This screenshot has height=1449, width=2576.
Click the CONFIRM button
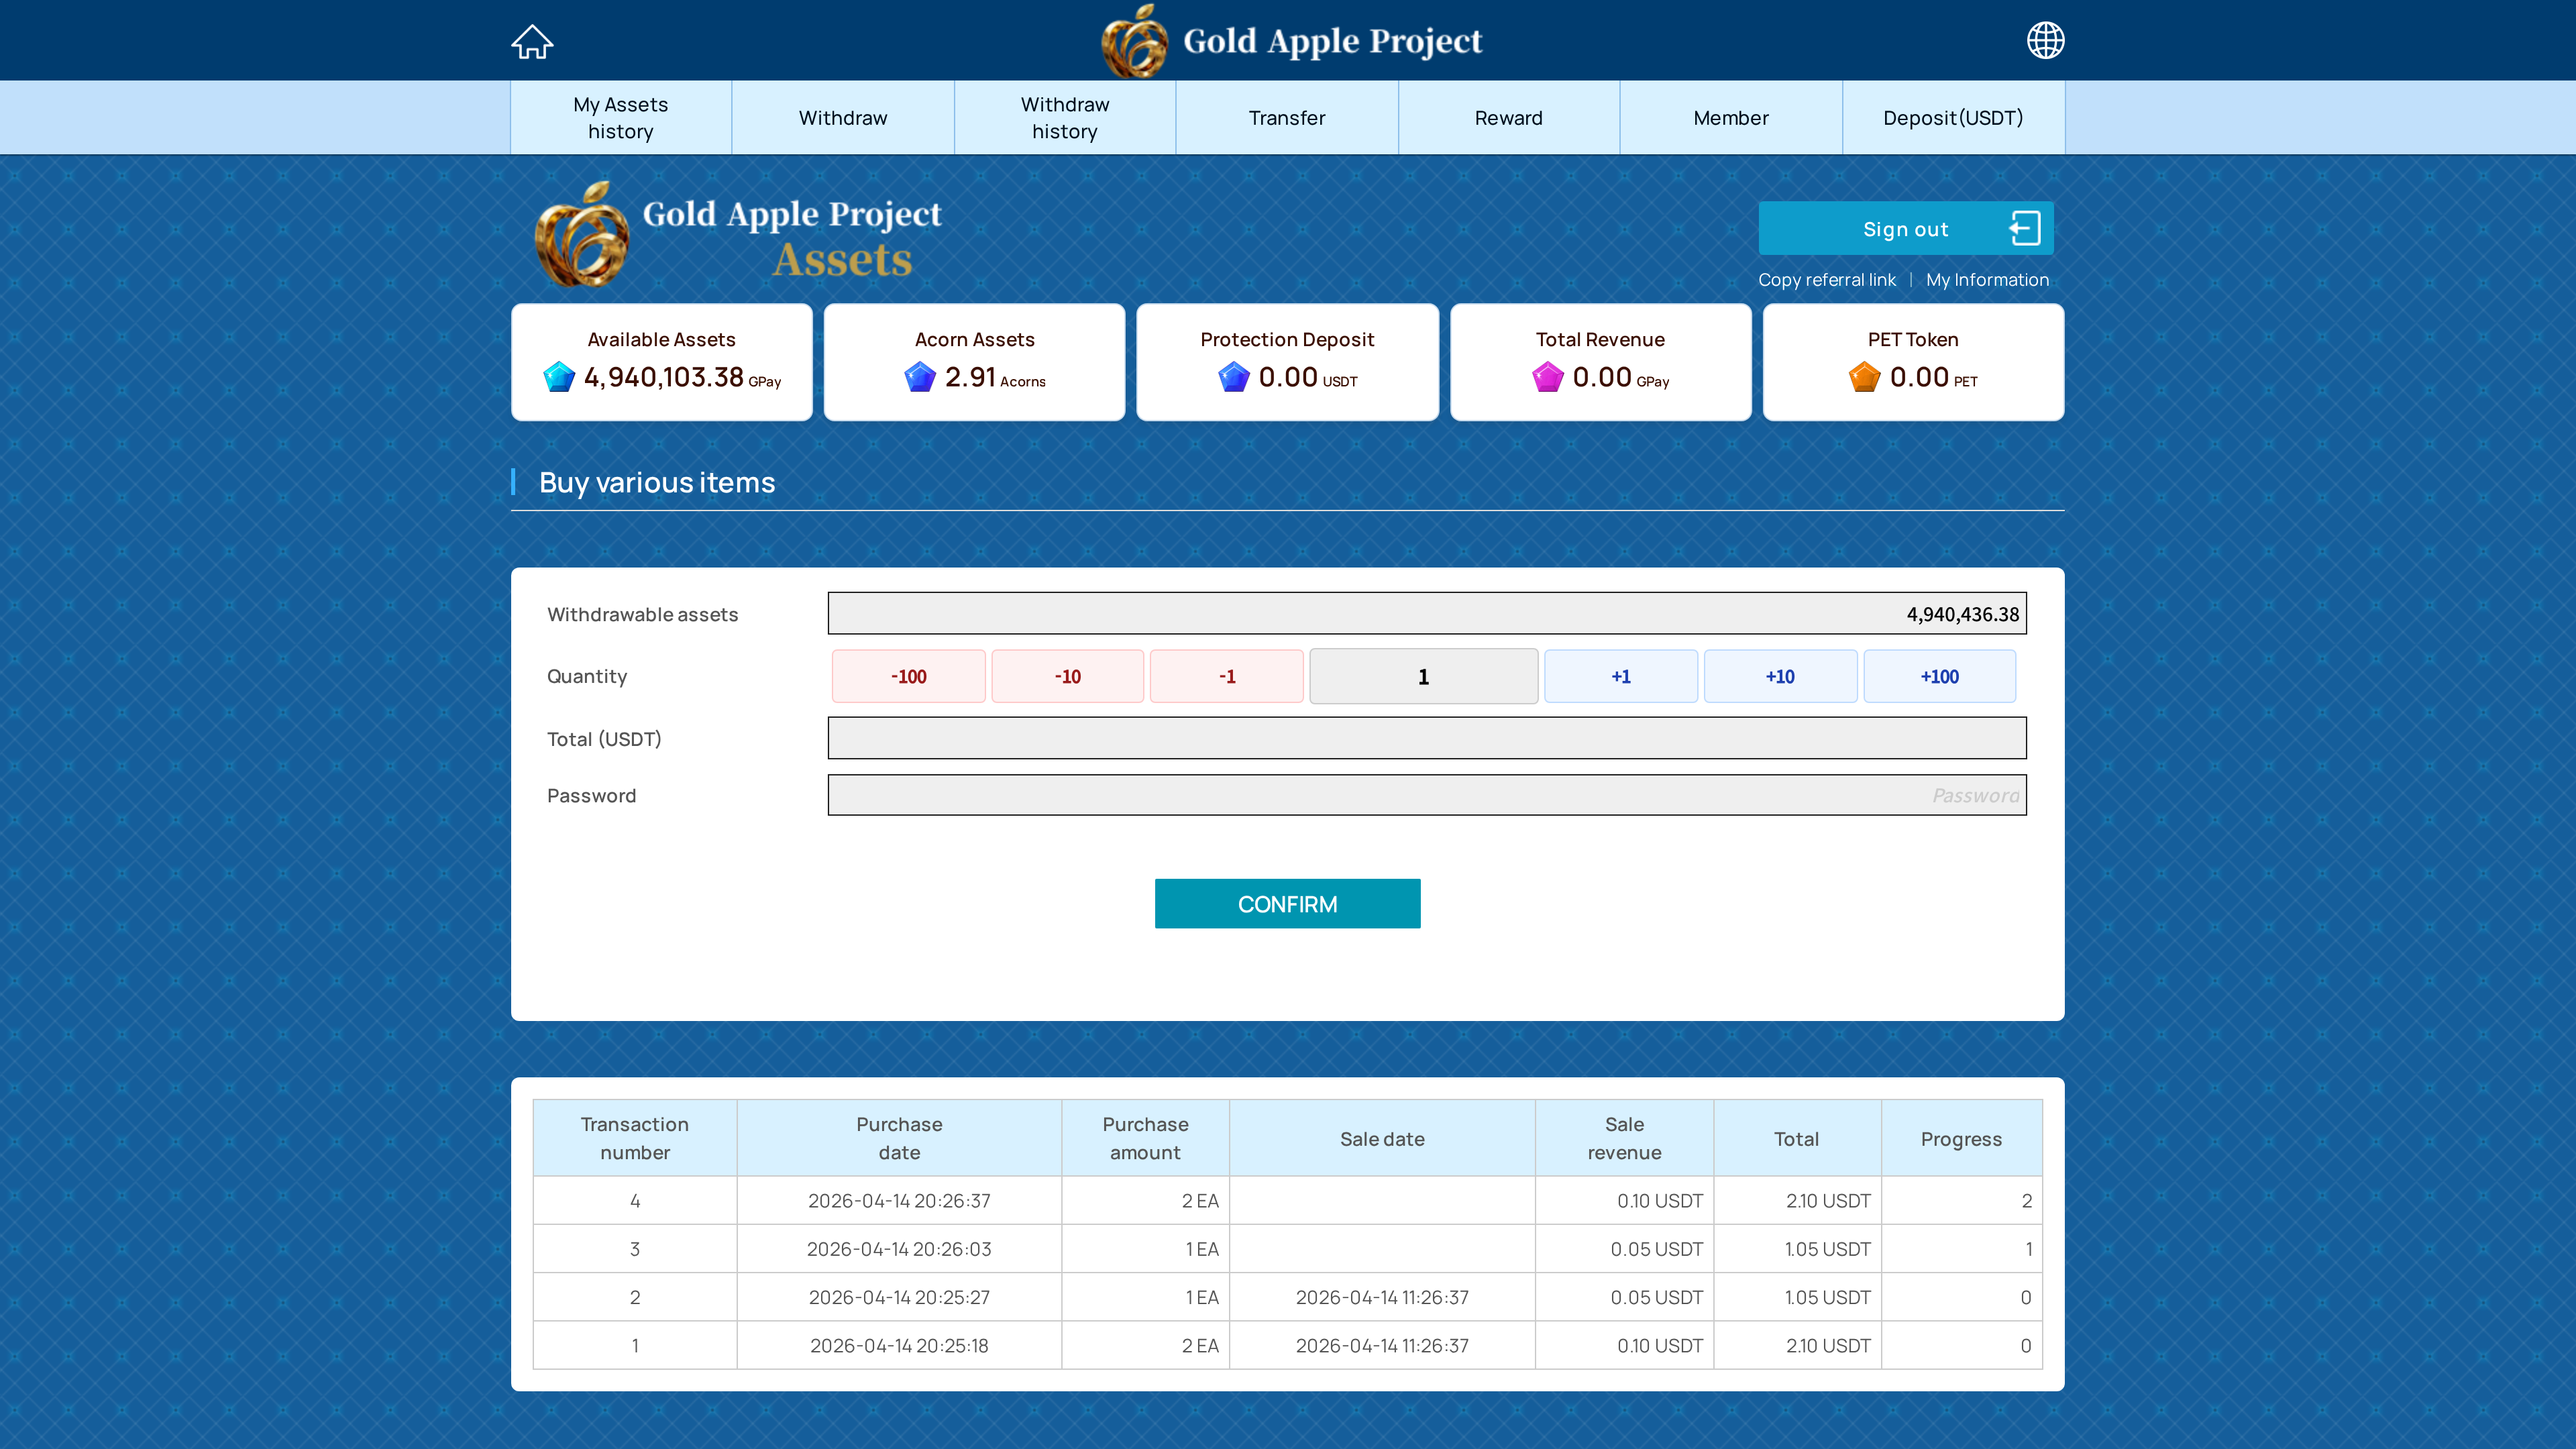(1287, 903)
